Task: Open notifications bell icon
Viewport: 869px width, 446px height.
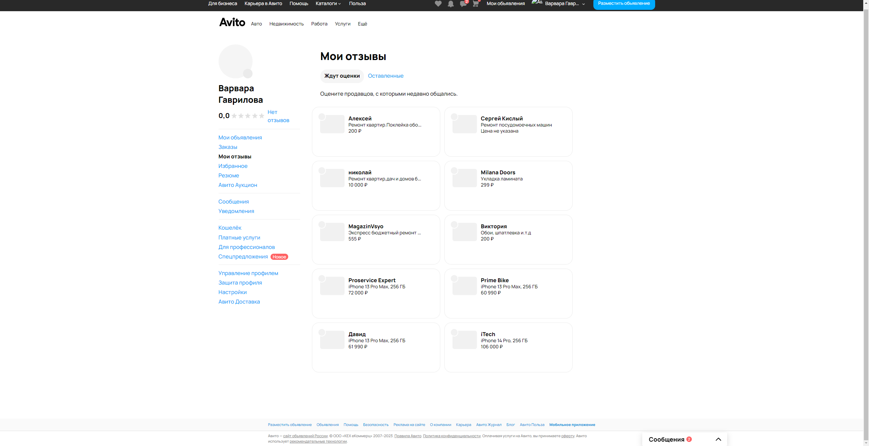Action: pos(450,4)
